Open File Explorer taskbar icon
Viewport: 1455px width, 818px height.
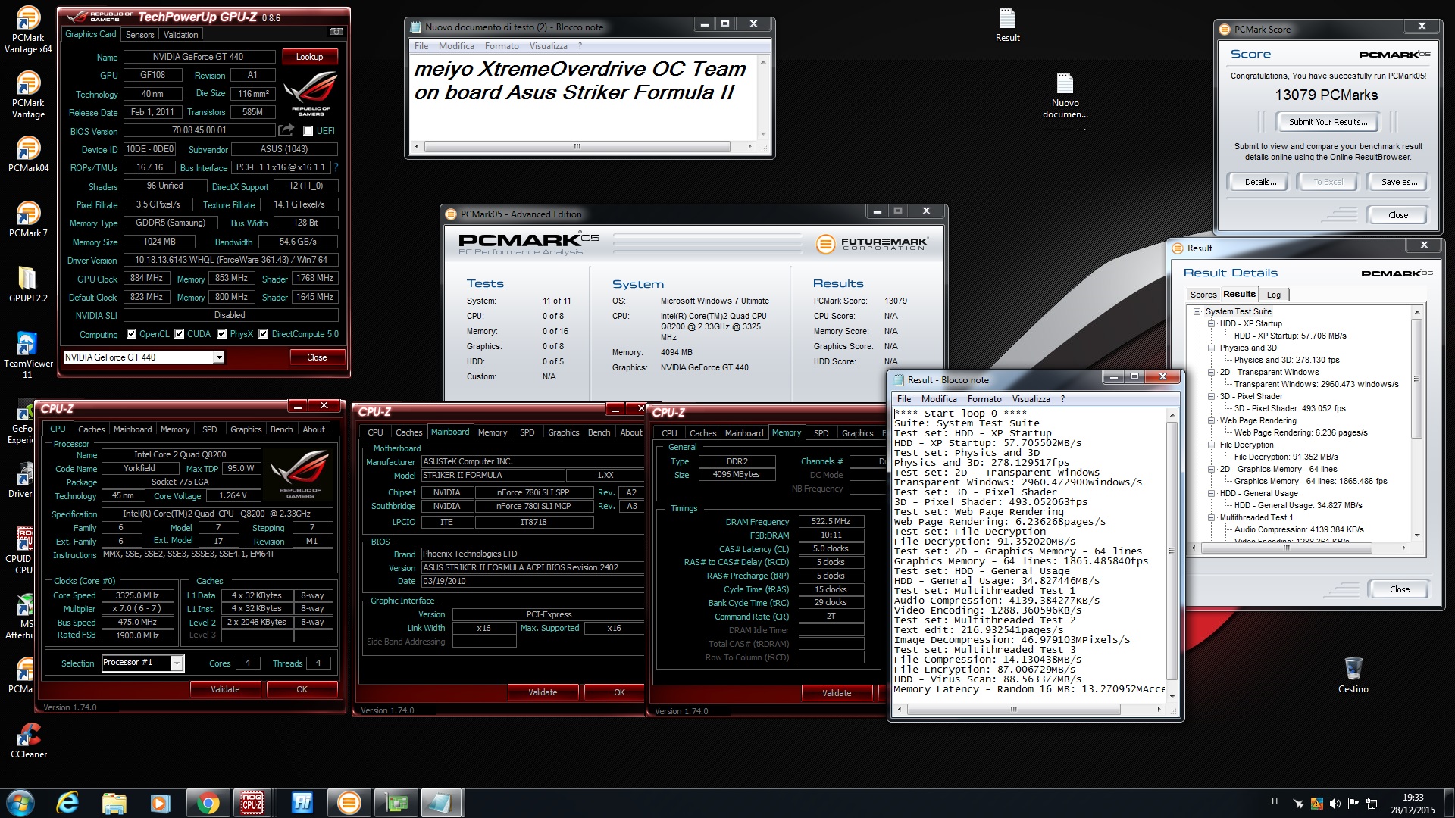click(x=114, y=803)
